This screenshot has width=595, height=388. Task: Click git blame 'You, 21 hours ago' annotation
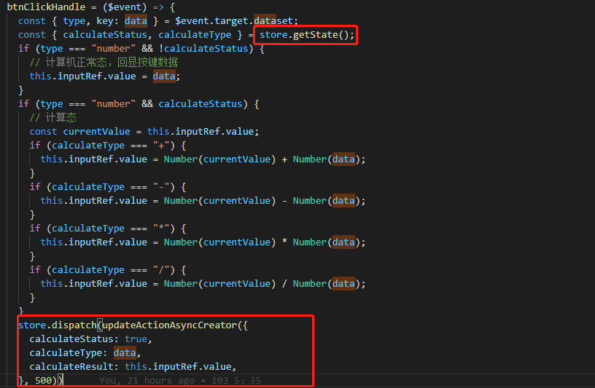180,381
